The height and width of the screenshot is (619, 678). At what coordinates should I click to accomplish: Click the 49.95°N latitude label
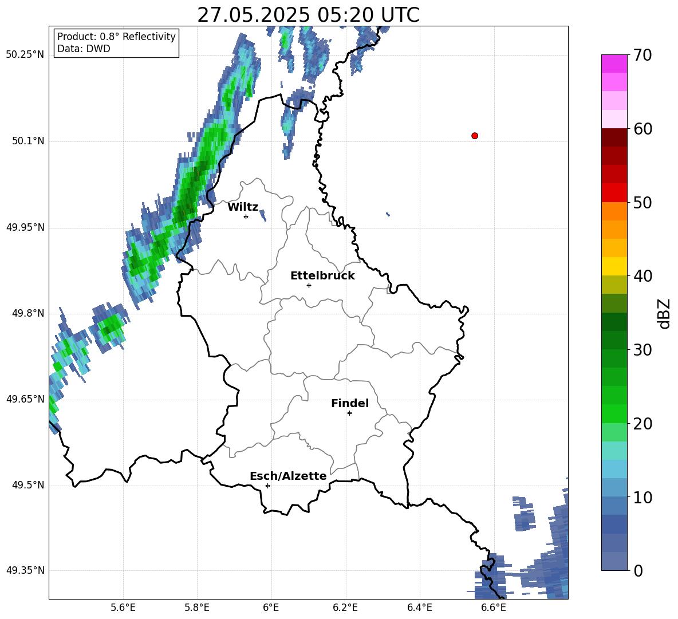point(25,227)
